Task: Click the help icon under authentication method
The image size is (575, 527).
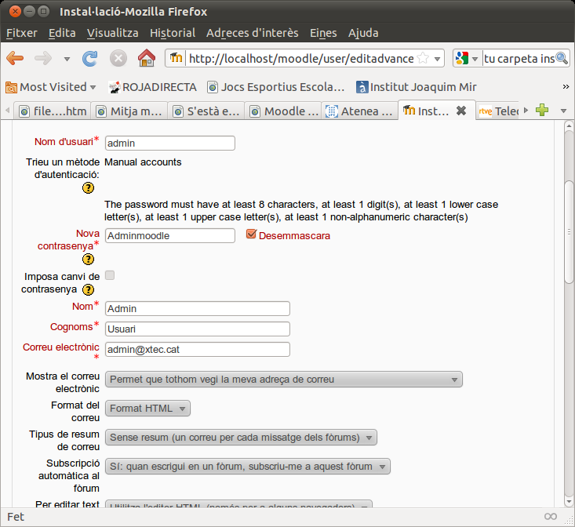Action: [89, 187]
